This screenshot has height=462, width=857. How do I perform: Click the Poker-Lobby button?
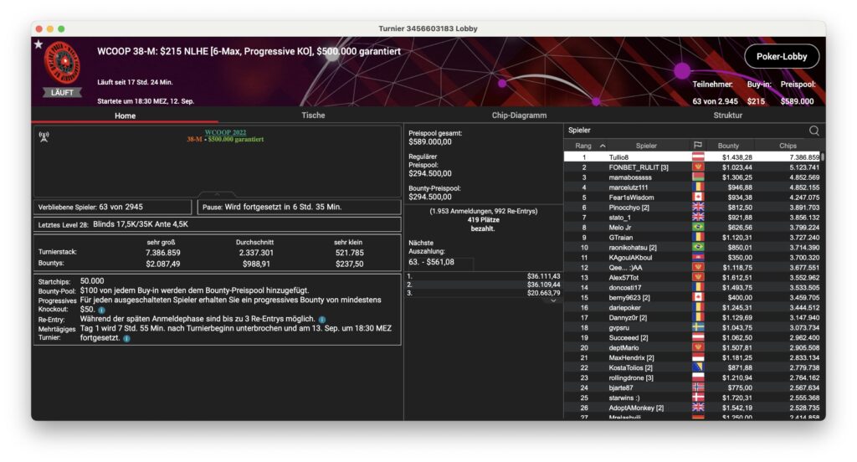click(x=781, y=56)
